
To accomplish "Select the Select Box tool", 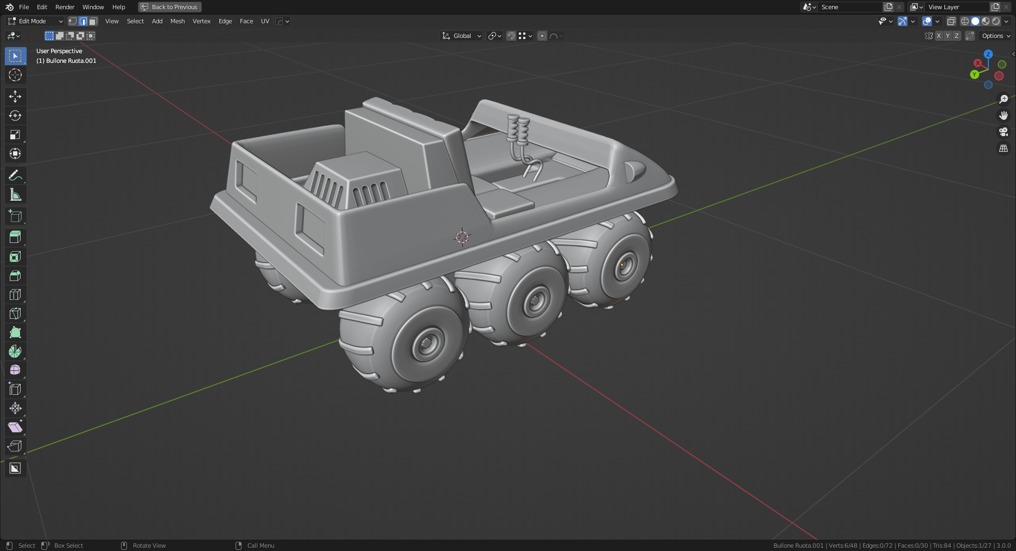I will coord(15,56).
